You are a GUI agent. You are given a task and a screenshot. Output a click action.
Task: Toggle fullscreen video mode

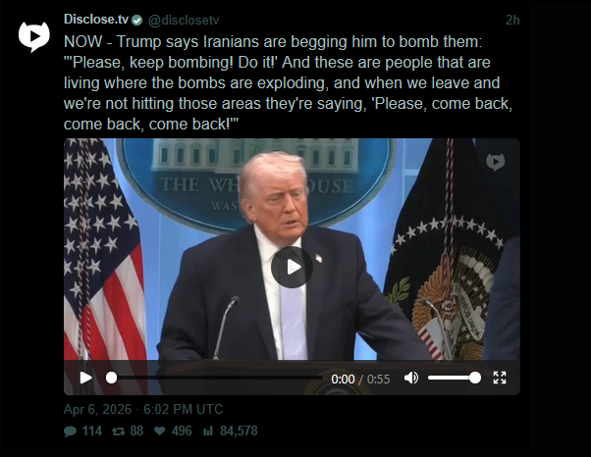point(500,378)
